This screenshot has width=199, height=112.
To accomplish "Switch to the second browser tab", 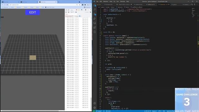I will [29, 2].
